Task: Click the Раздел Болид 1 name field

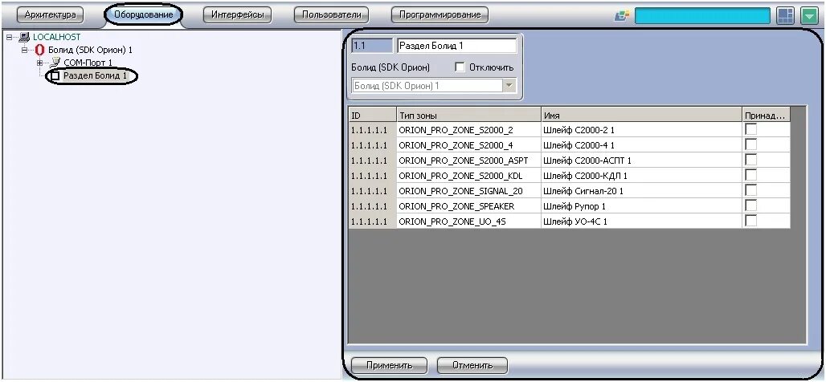Action: pos(457,46)
